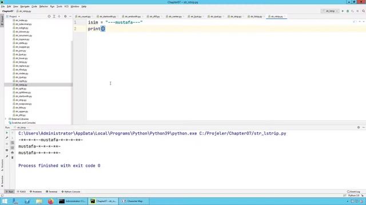The image size is (366, 205).
Task: Click the Windows Start button
Action: pos(5,201)
